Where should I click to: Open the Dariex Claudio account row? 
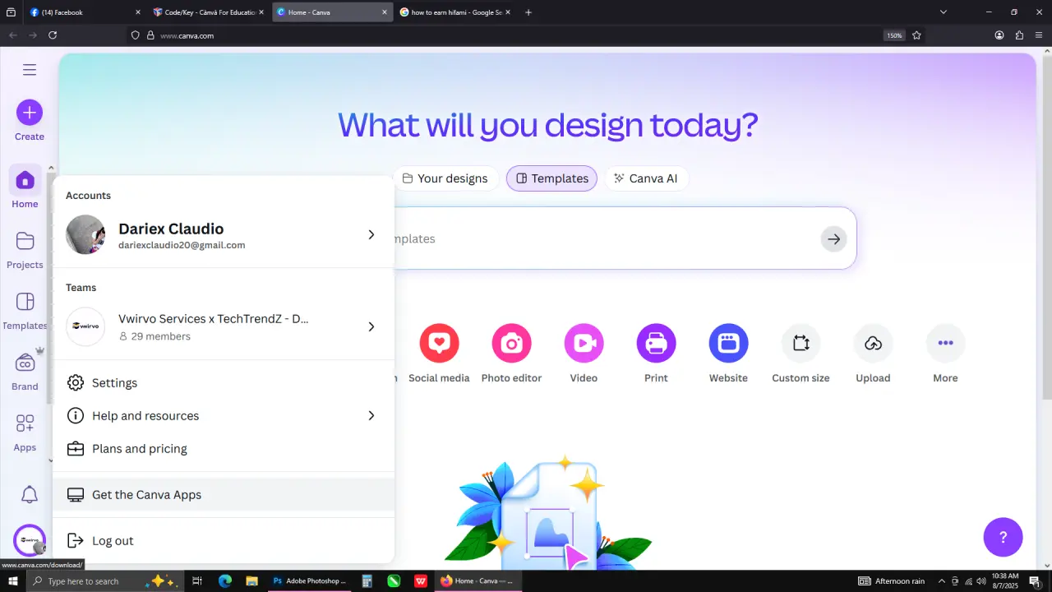[x=224, y=234]
